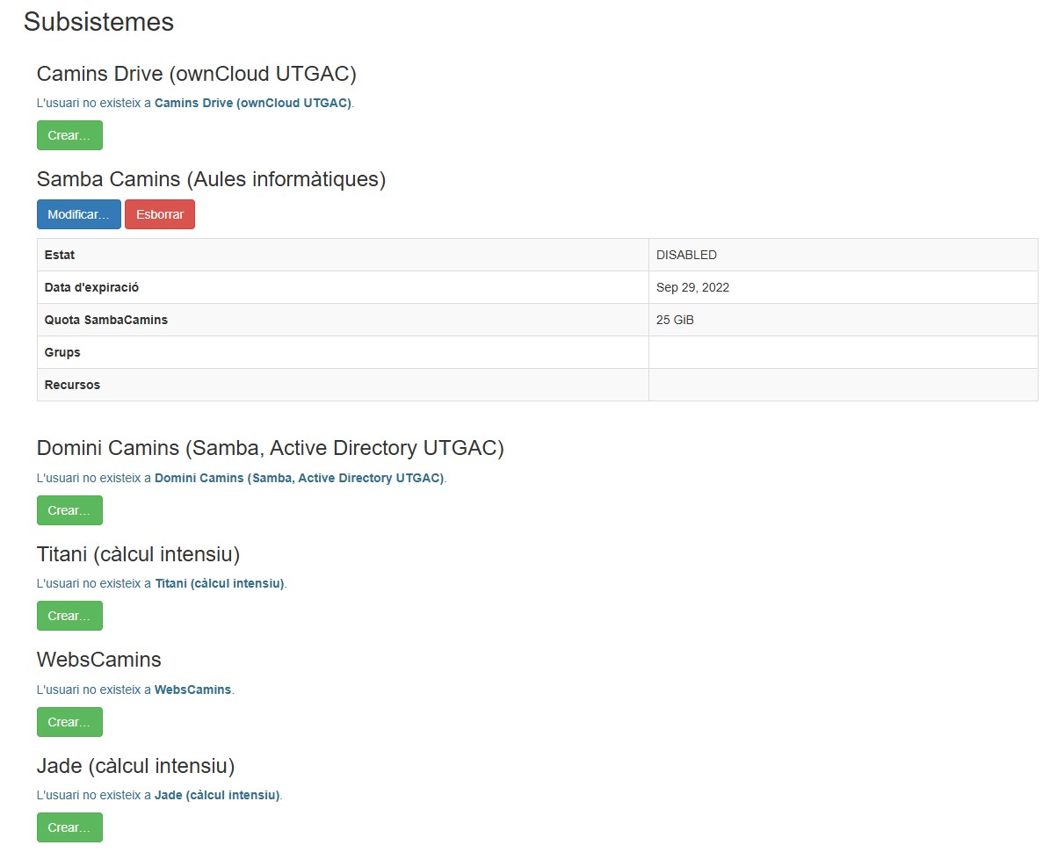The image size is (1057, 852).
Task: Create user in Domini Camins subsystem
Action: [x=69, y=510]
